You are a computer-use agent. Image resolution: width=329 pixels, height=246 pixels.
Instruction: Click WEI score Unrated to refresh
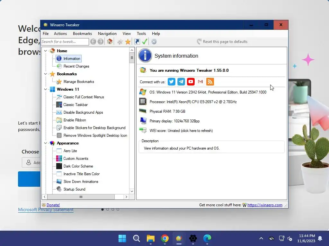click(181, 131)
